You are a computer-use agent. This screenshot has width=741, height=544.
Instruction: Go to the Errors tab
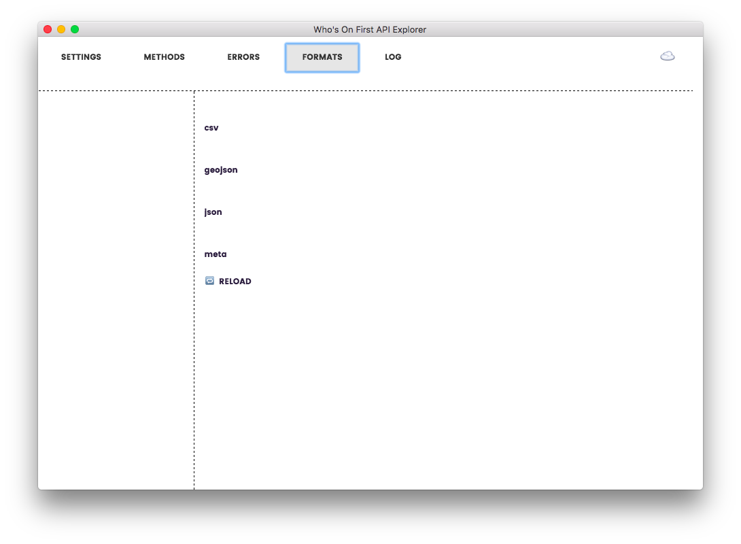coord(243,56)
